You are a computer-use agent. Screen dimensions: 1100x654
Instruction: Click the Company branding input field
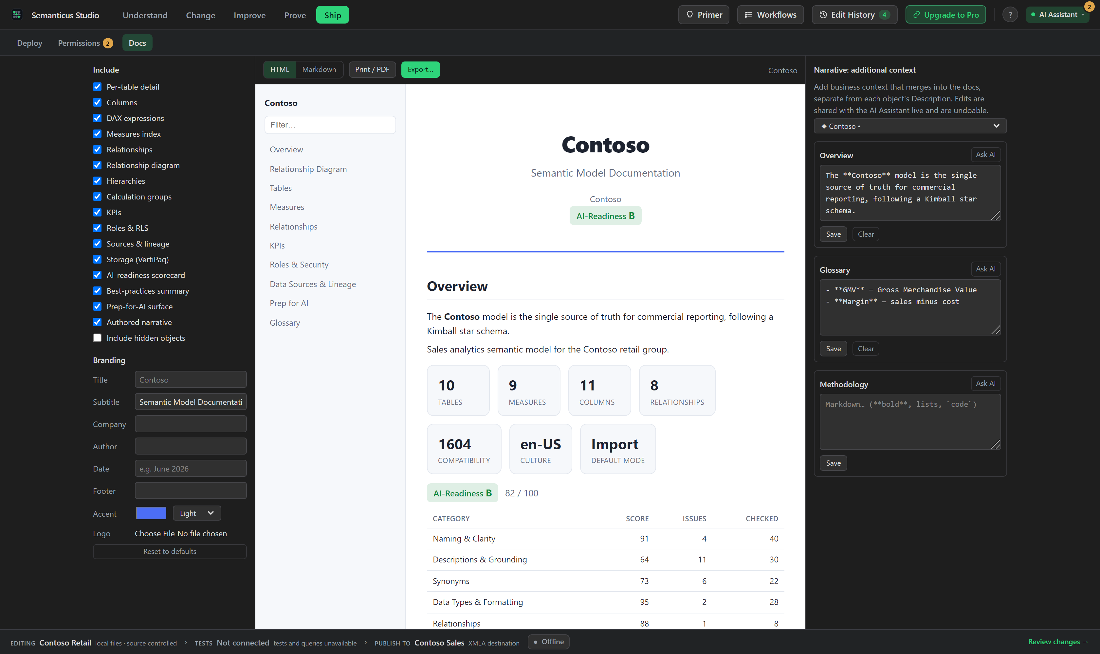(191, 424)
